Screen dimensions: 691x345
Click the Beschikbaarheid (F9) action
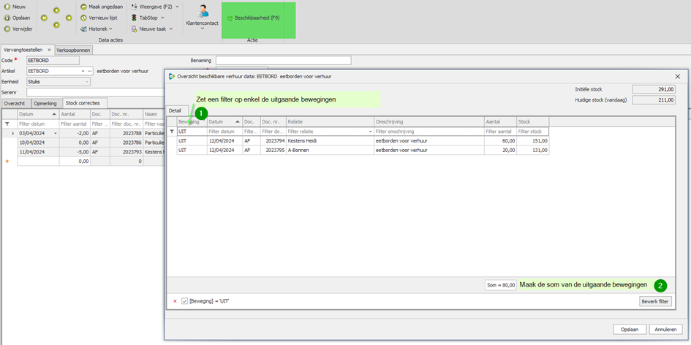click(x=252, y=18)
